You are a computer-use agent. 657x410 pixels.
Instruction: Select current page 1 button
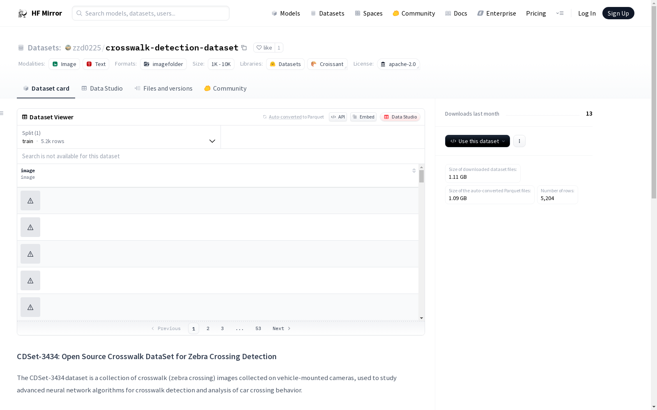pyautogui.click(x=193, y=328)
